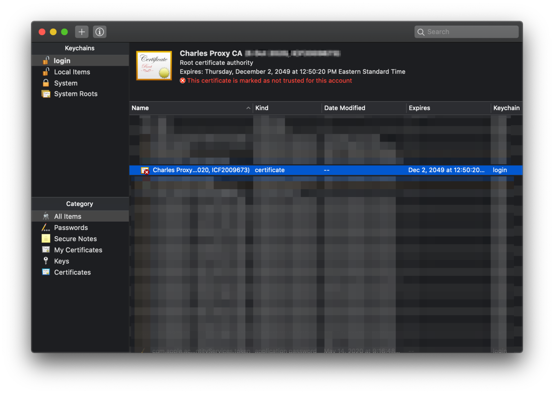This screenshot has width=554, height=394.
Task: Click the Expires Thursday, December 2, 2049 line
Action: 293,72
